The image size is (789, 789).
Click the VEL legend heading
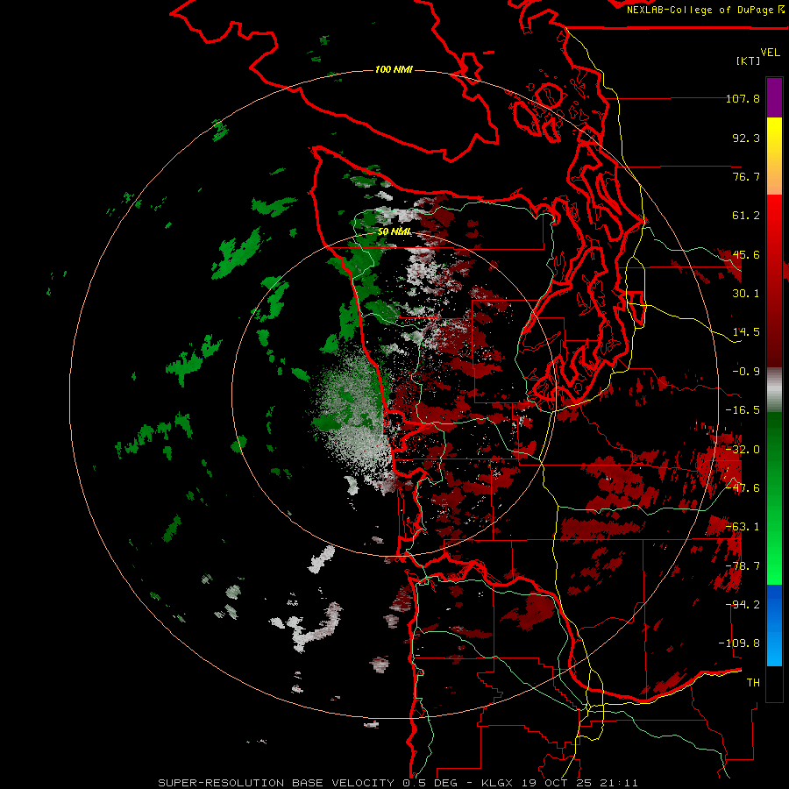770,52
